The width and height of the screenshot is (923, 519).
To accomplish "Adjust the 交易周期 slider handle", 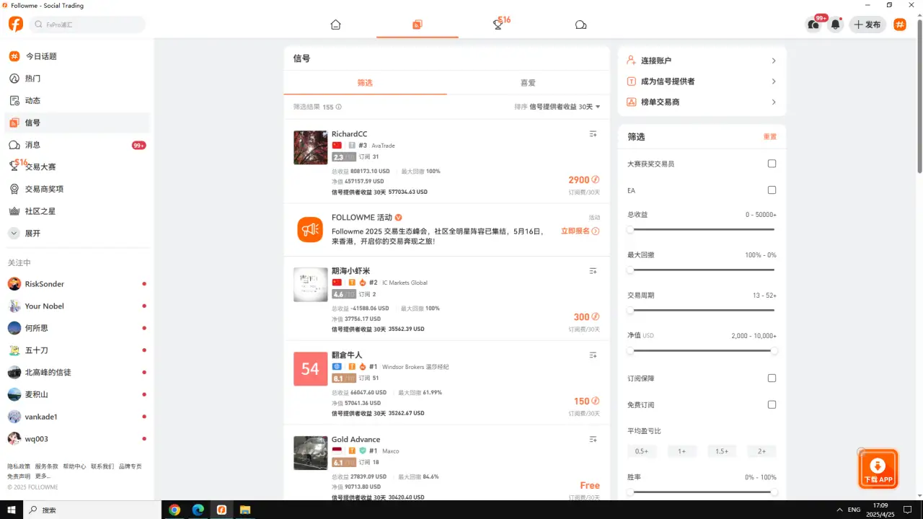I will [630, 311].
